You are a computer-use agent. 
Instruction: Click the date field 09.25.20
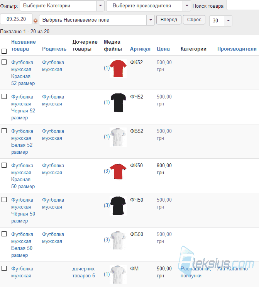point(16,19)
